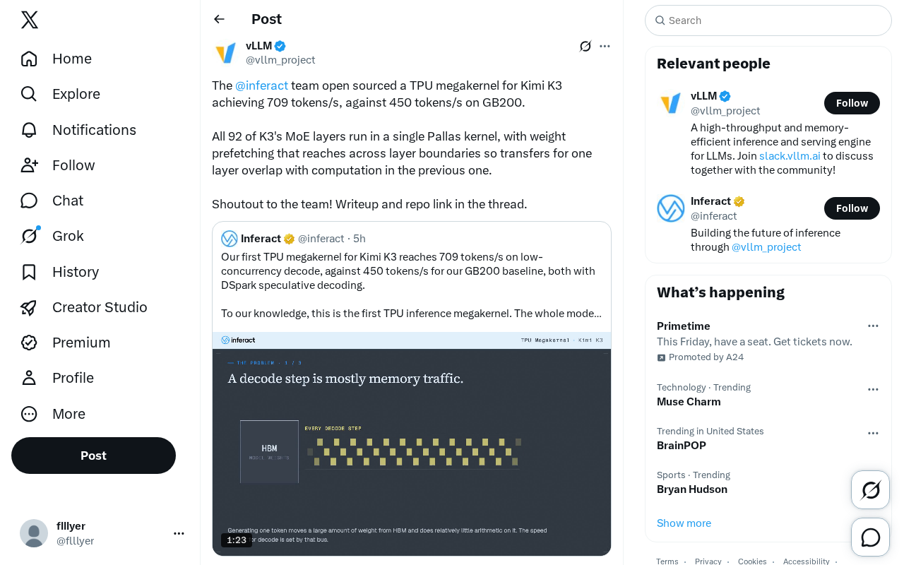The height and width of the screenshot is (565, 904).
Task: Open Creator Studio rocket icon
Action: click(29, 307)
